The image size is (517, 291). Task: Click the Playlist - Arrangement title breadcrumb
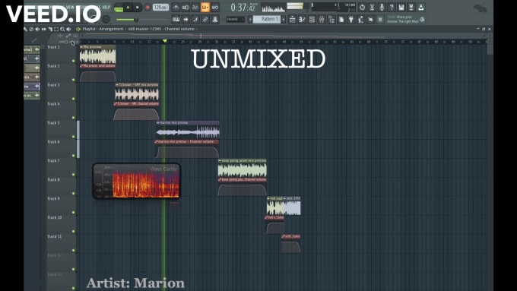coord(103,29)
